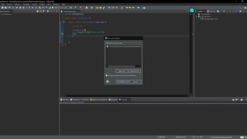The width and height of the screenshot is (247, 139).
Task: Switch to the Snippets tab
Action: tap(113, 100)
